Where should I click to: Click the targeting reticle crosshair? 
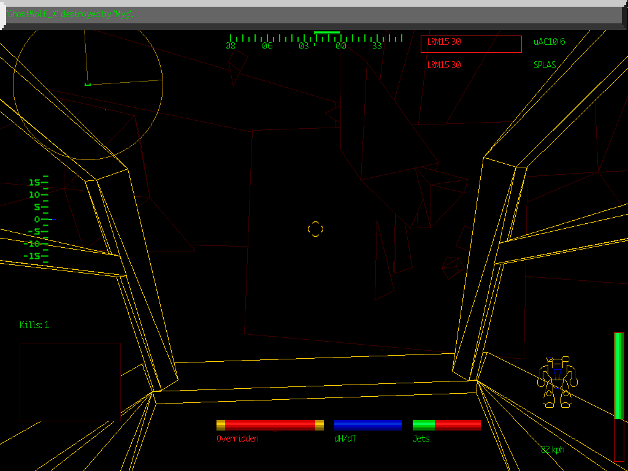pyautogui.click(x=316, y=229)
